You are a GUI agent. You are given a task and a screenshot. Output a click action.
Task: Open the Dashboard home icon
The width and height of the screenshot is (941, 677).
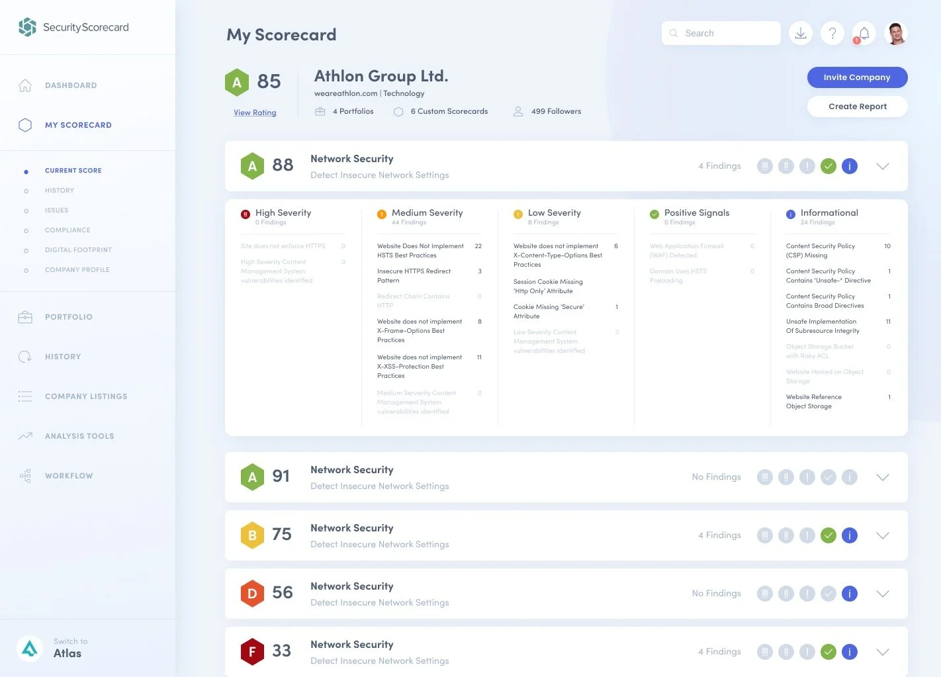(25, 85)
